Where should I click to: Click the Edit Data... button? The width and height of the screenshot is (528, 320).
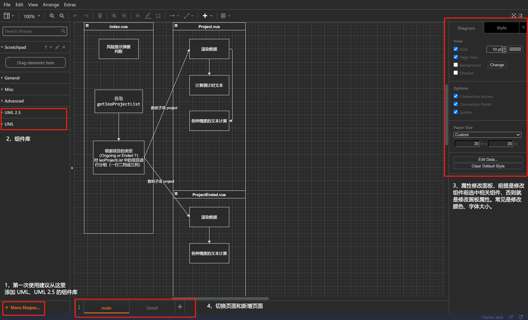click(488, 160)
